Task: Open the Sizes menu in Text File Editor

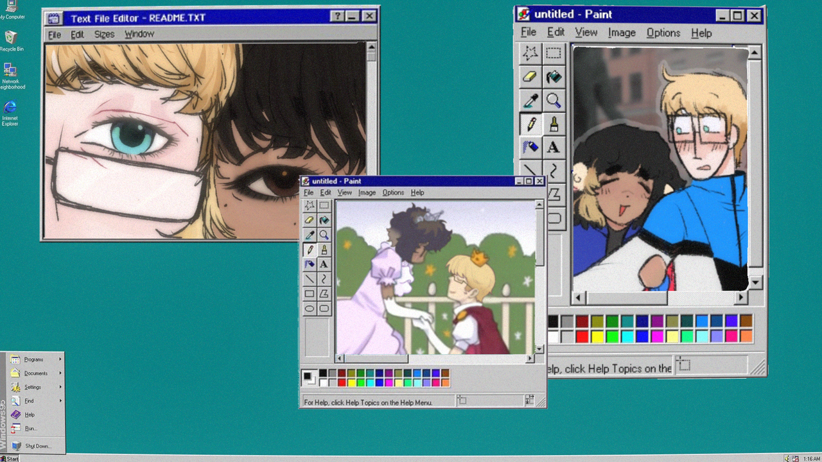Action: pos(104,35)
